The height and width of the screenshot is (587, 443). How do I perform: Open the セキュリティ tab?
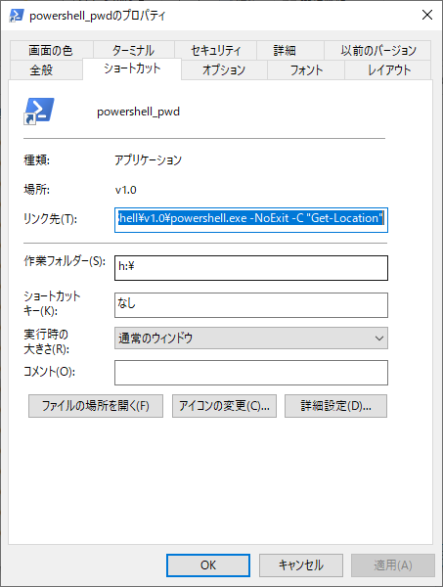pyautogui.click(x=215, y=50)
